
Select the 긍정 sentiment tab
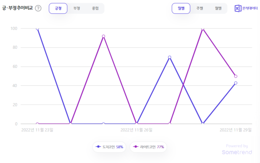click(x=58, y=8)
